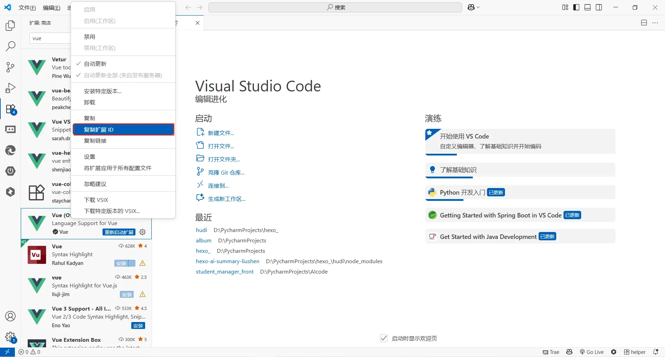The width and height of the screenshot is (665, 357).
Task: Toggle the secondary side bar layout icon
Action: coord(599,7)
